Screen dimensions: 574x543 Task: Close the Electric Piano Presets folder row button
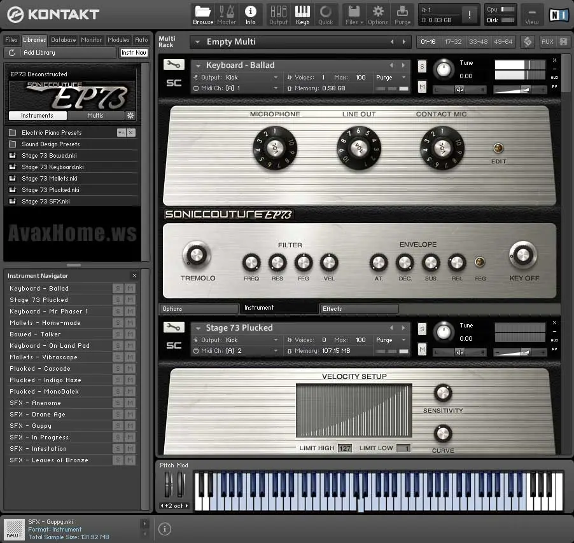click(x=130, y=132)
